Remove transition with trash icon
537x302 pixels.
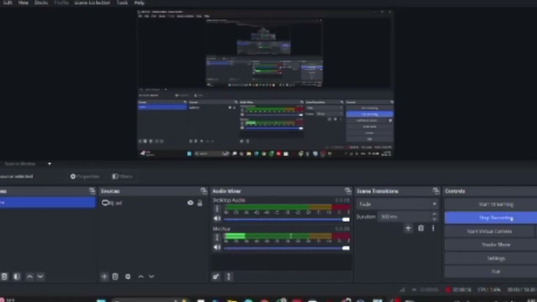[421, 228]
